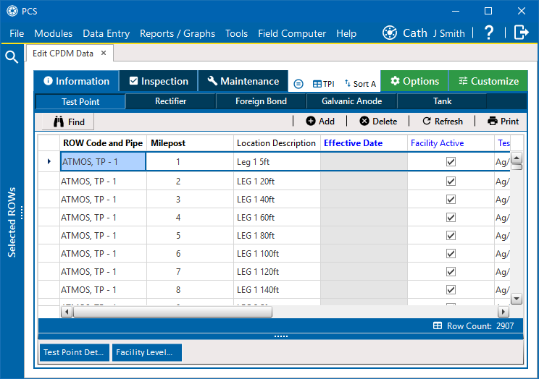
Task: Add a new test point record
Action: [319, 122]
